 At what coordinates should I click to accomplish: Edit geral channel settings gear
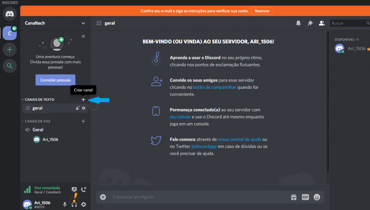pos(84,108)
